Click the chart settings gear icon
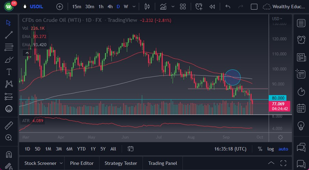 (x=280, y=137)
